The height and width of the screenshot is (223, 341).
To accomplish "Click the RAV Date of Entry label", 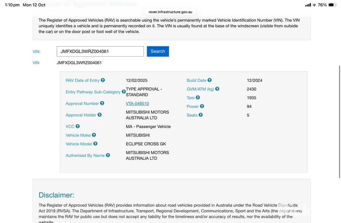I will 83,81.
